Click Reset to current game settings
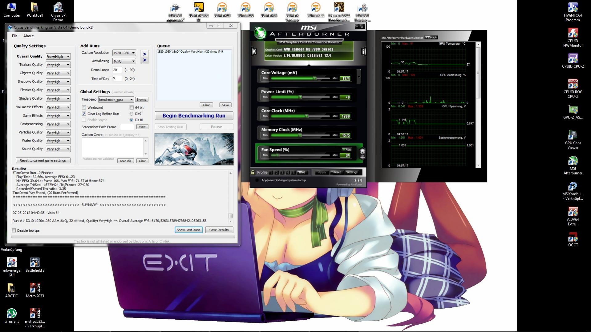Screen dimensions: 591x332 tap(43, 161)
